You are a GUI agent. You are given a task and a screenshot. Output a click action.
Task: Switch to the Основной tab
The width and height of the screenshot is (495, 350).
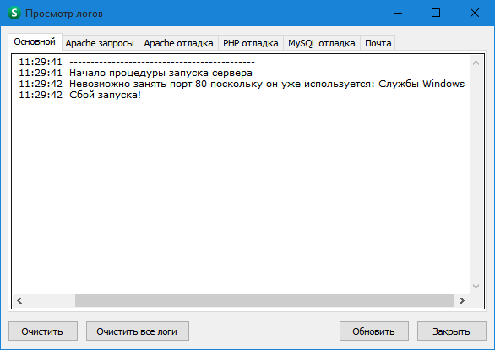[x=35, y=41]
